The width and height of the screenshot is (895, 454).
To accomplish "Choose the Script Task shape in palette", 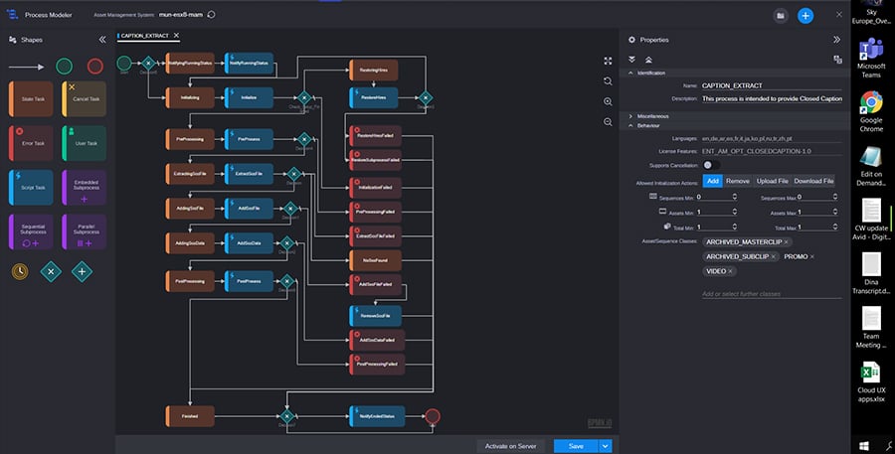I will coord(31,187).
